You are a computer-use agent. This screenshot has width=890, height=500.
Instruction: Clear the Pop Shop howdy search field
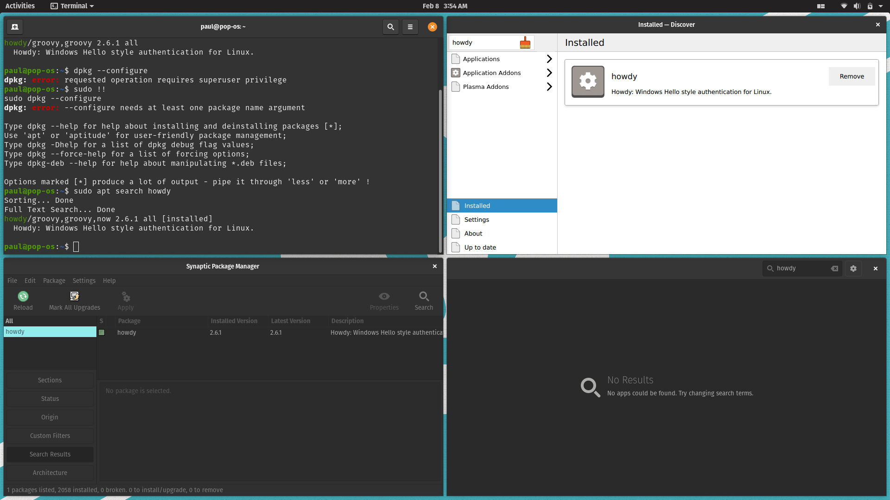[834, 269]
